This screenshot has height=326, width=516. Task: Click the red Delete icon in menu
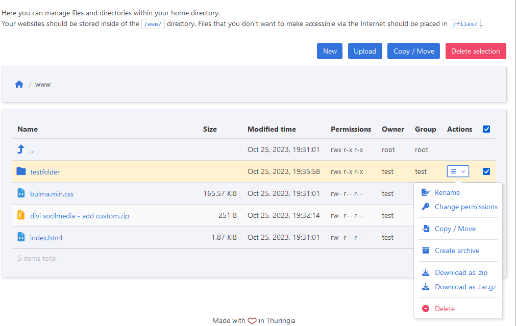click(x=426, y=309)
